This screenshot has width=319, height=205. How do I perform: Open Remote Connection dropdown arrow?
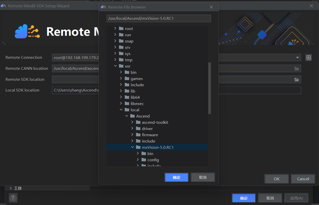click(297, 57)
